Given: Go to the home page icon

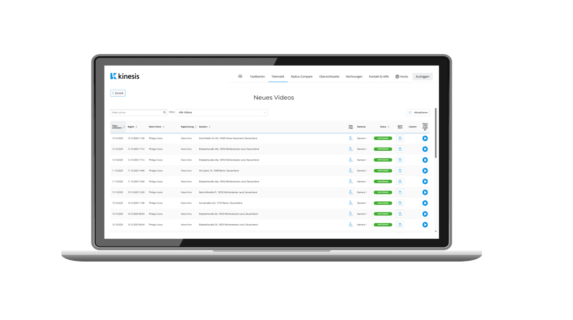Looking at the screenshot, I should pyautogui.click(x=240, y=76).
